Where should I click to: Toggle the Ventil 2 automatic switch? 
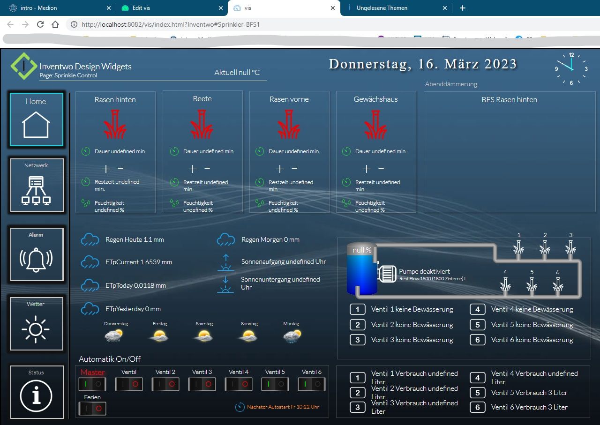click(x=165, y=384)
